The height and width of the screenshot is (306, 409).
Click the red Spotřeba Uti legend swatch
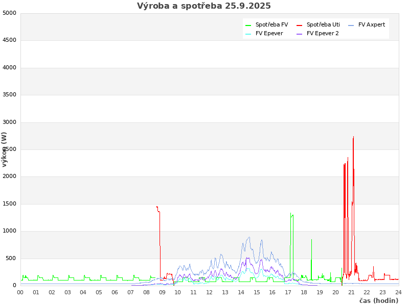pos(300,25)
